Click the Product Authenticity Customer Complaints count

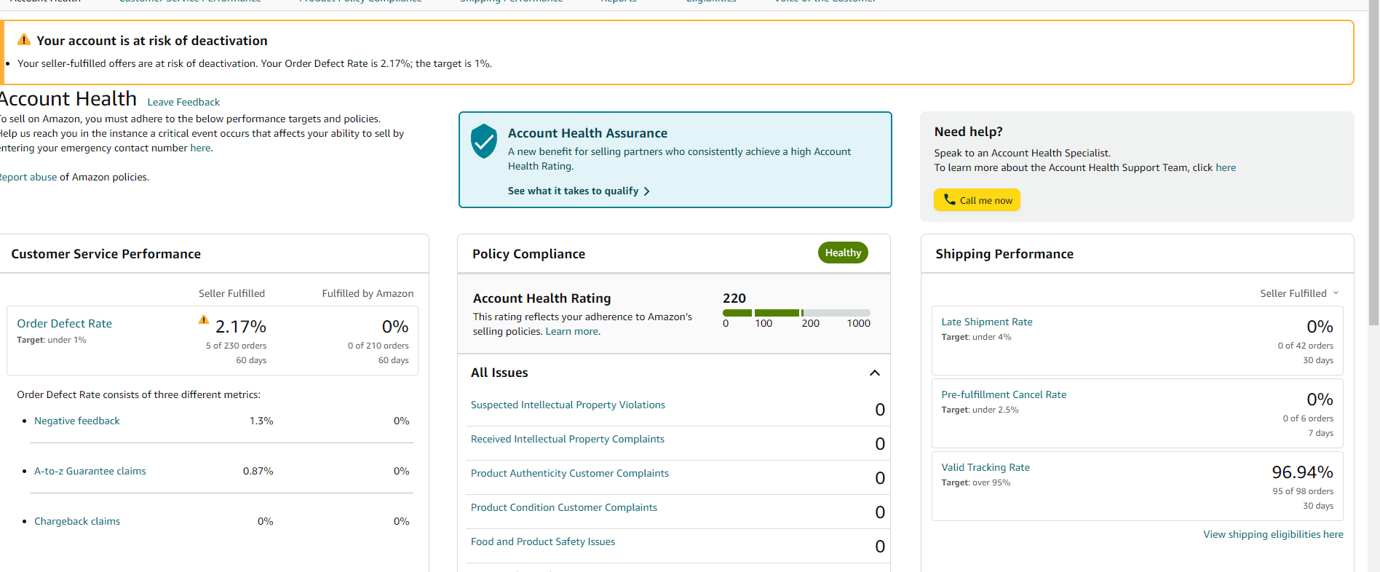pyautogui.click(x=880, y=478)
